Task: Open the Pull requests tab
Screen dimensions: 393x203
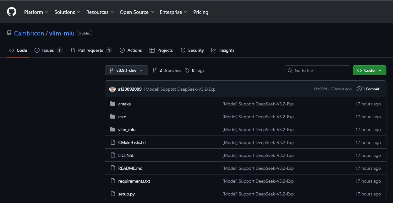Action: 90,50
